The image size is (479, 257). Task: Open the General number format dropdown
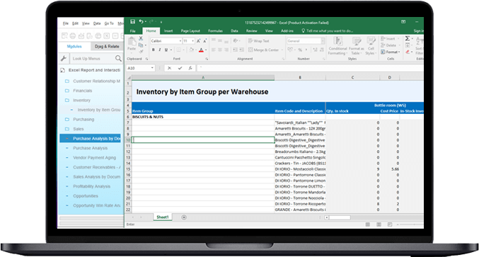(x=323, y=41)
